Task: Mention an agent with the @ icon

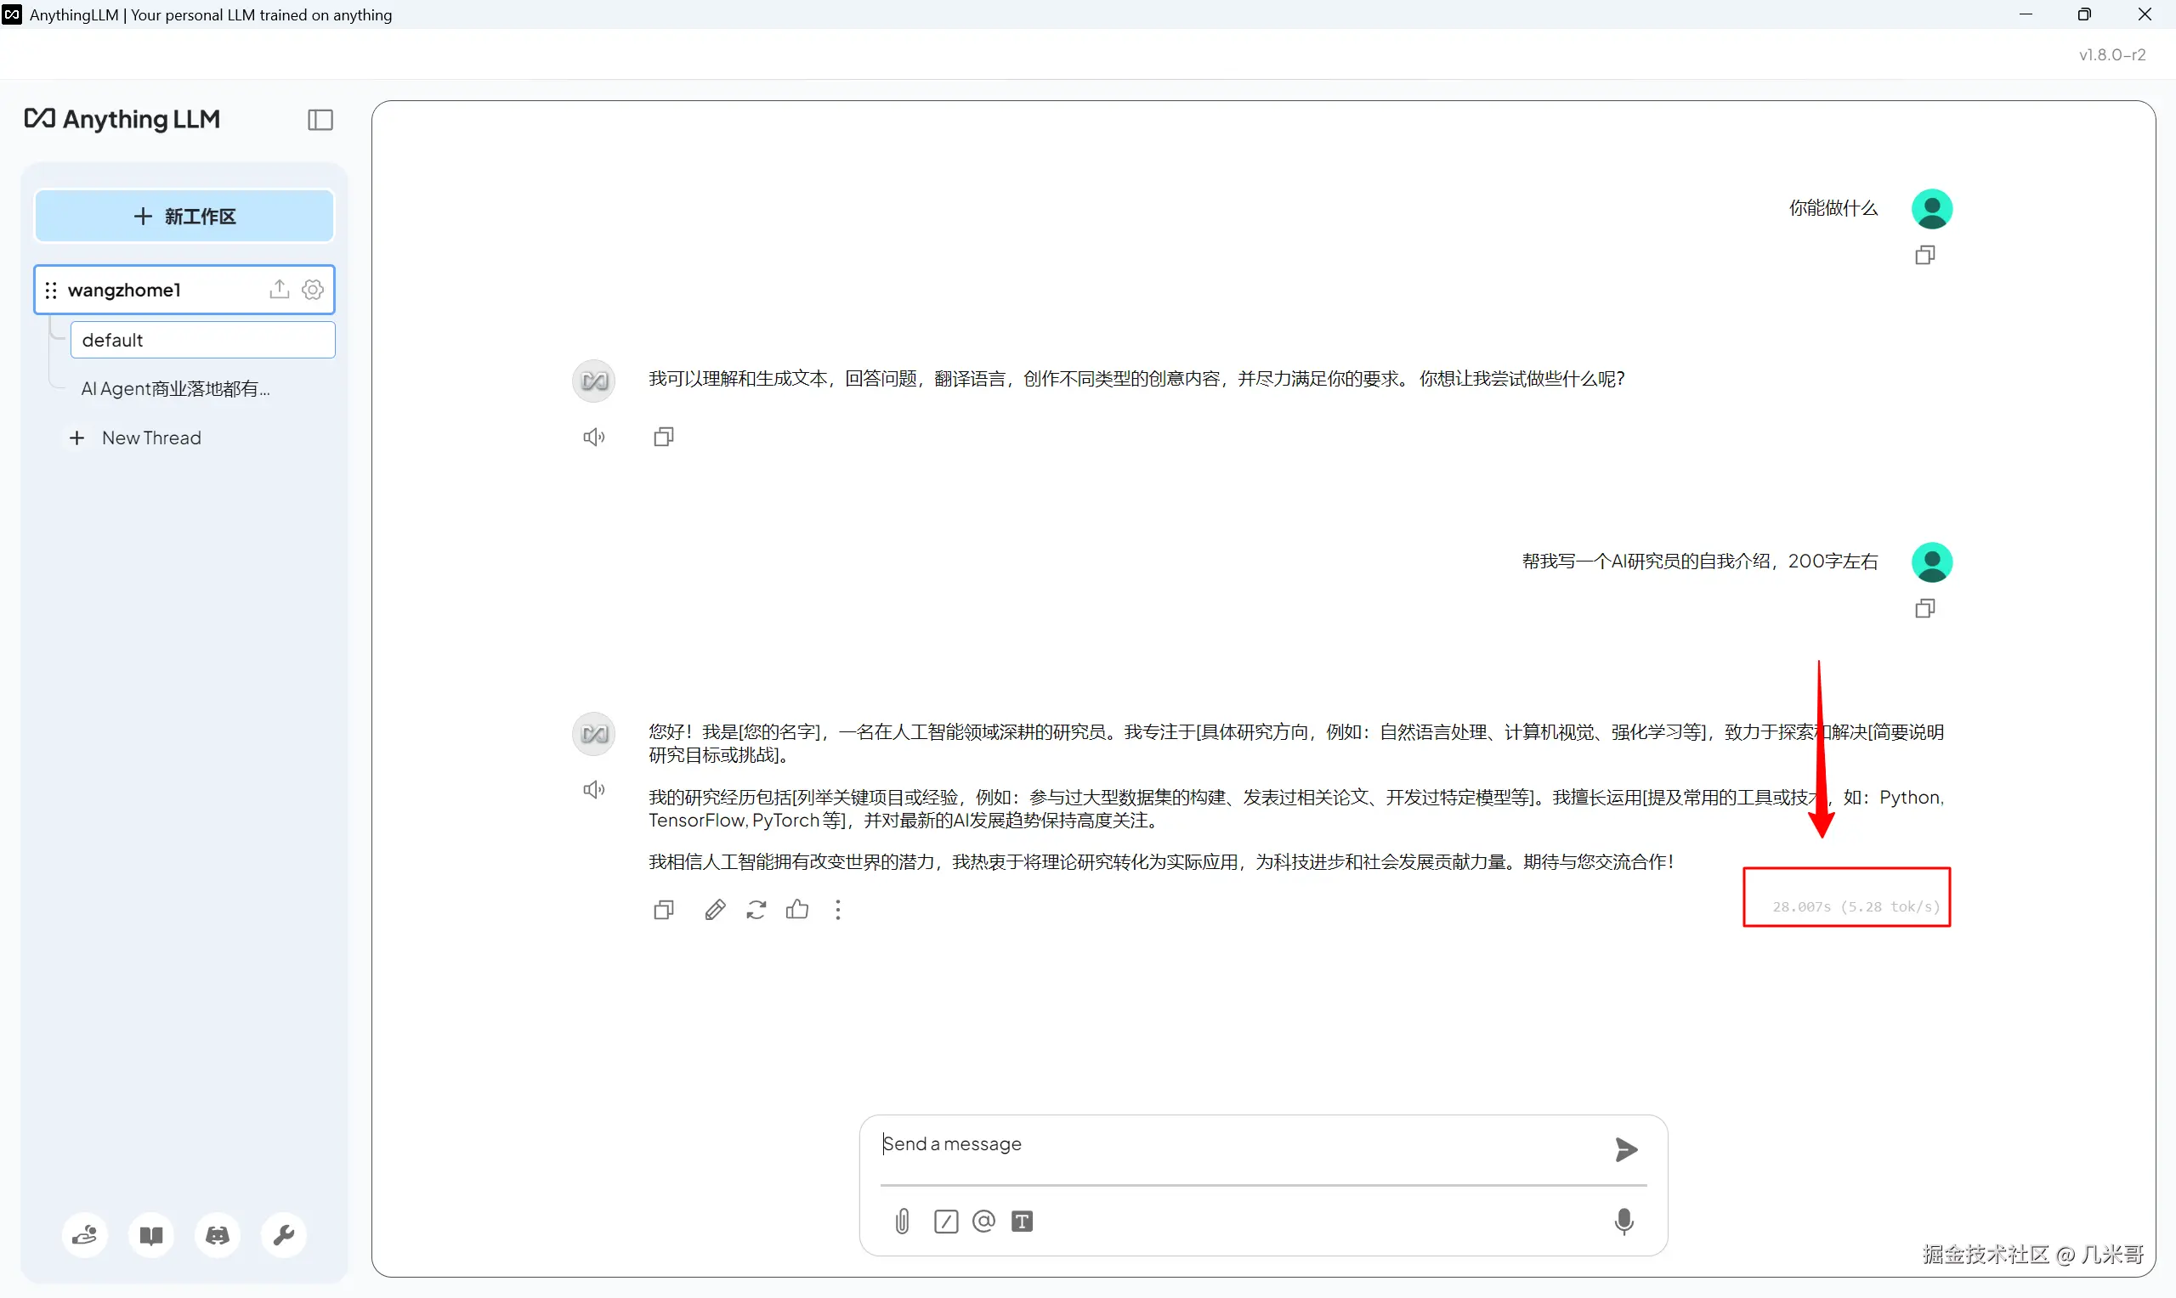Action: click(983, 1221)
